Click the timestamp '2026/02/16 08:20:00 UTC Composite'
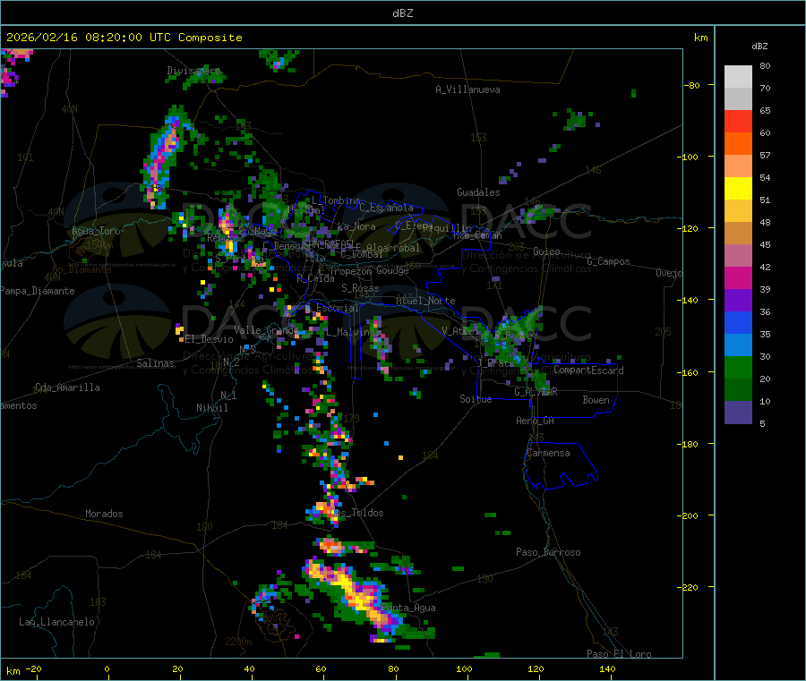This screenshot has width=806, height=681. [x=124, y=38]
